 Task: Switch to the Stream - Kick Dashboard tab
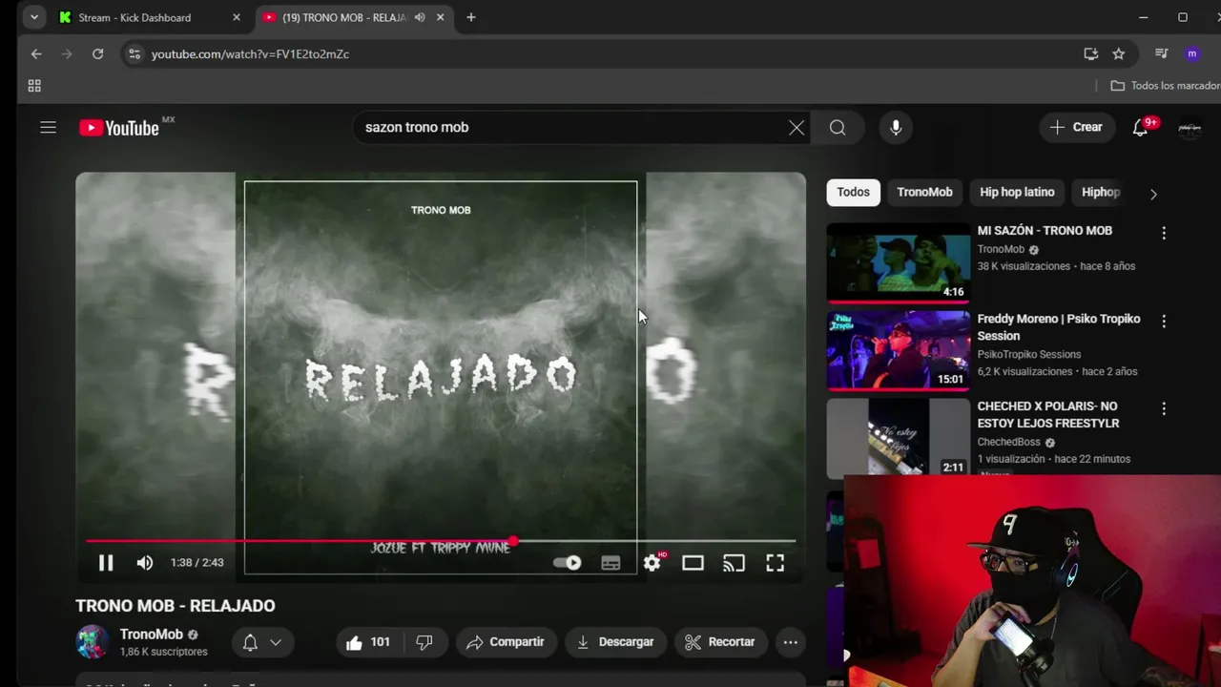(x=135, y=17)
